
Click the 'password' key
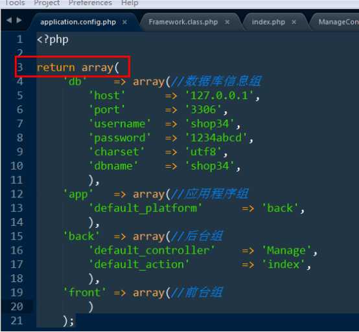(120, 138)
